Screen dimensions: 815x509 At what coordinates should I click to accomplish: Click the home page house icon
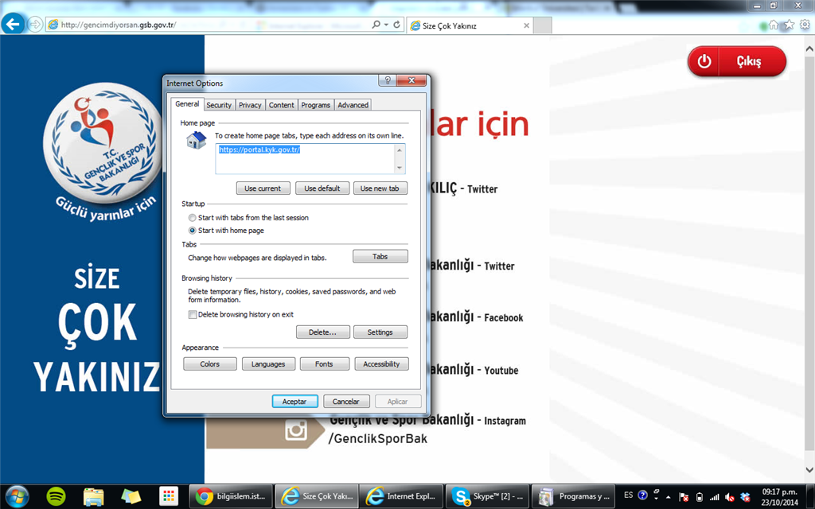point(196,140)
